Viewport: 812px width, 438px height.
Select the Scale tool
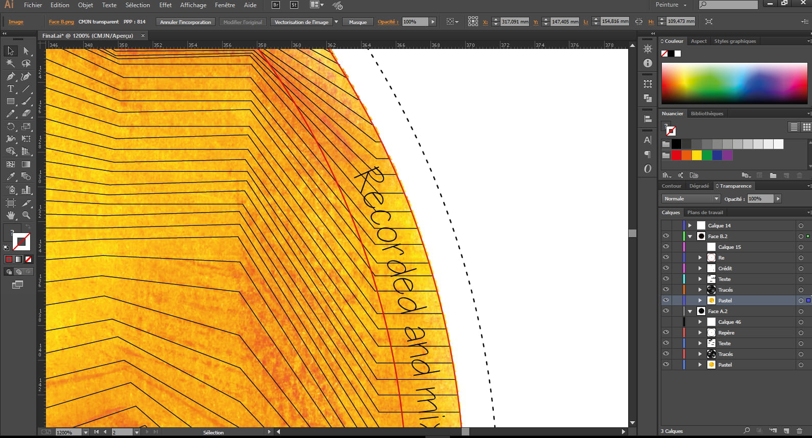(x=26, y=126)
